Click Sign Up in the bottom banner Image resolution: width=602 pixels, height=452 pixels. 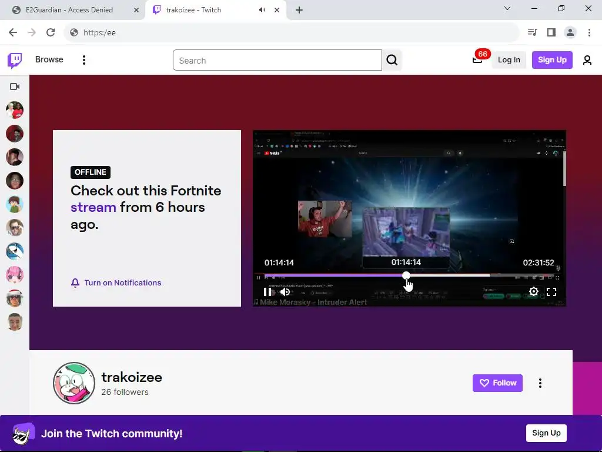coord(546,433)
